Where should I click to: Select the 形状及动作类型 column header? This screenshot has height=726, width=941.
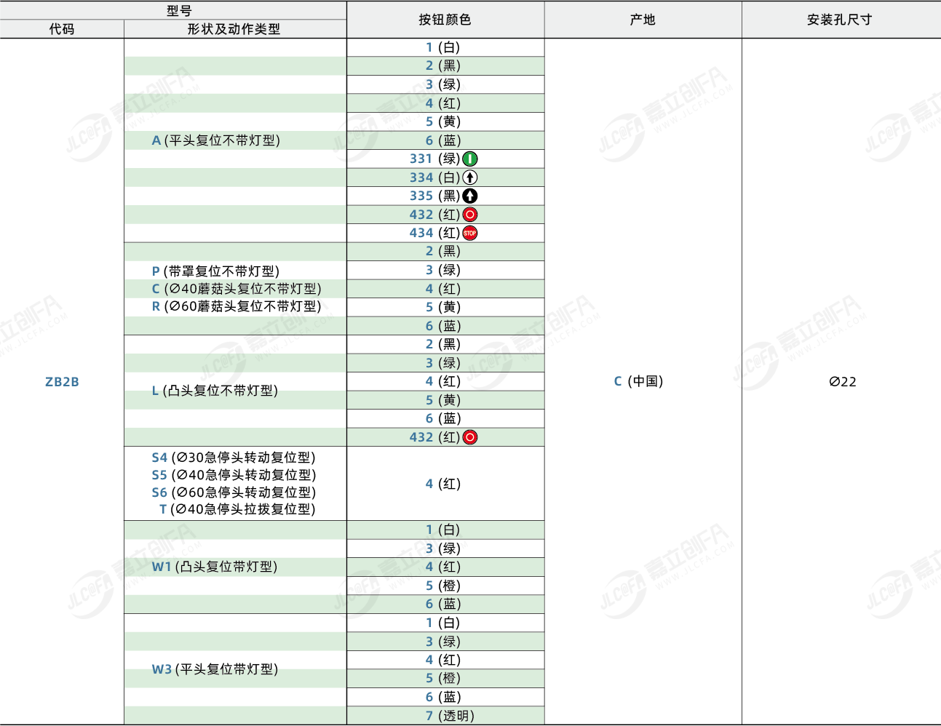(234, 29)
